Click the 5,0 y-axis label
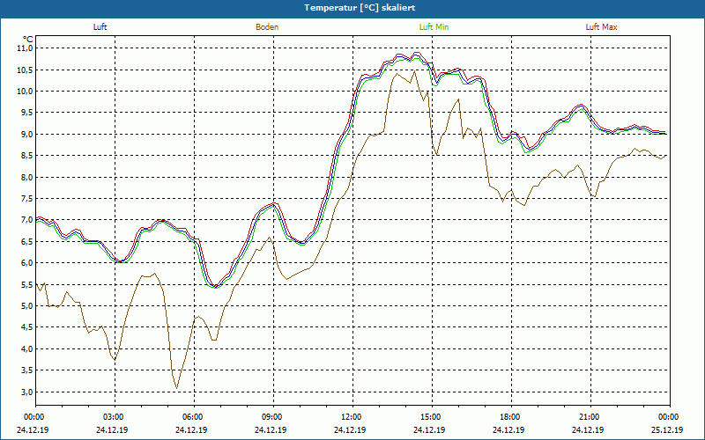705x440 pixels. (x=27, y=306)
